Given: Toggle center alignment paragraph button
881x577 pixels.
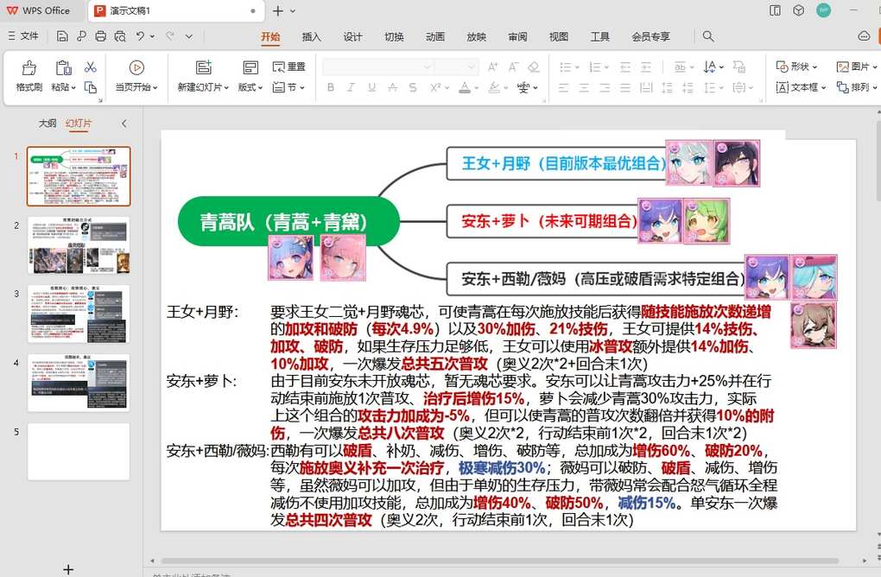Looking at the screenshot, I should click(585, 87).
